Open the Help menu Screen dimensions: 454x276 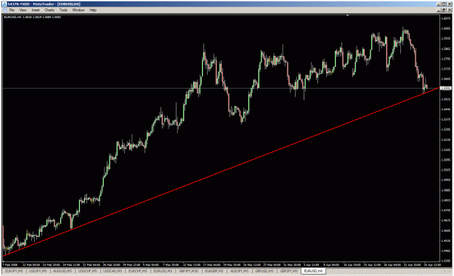(93, 10)
